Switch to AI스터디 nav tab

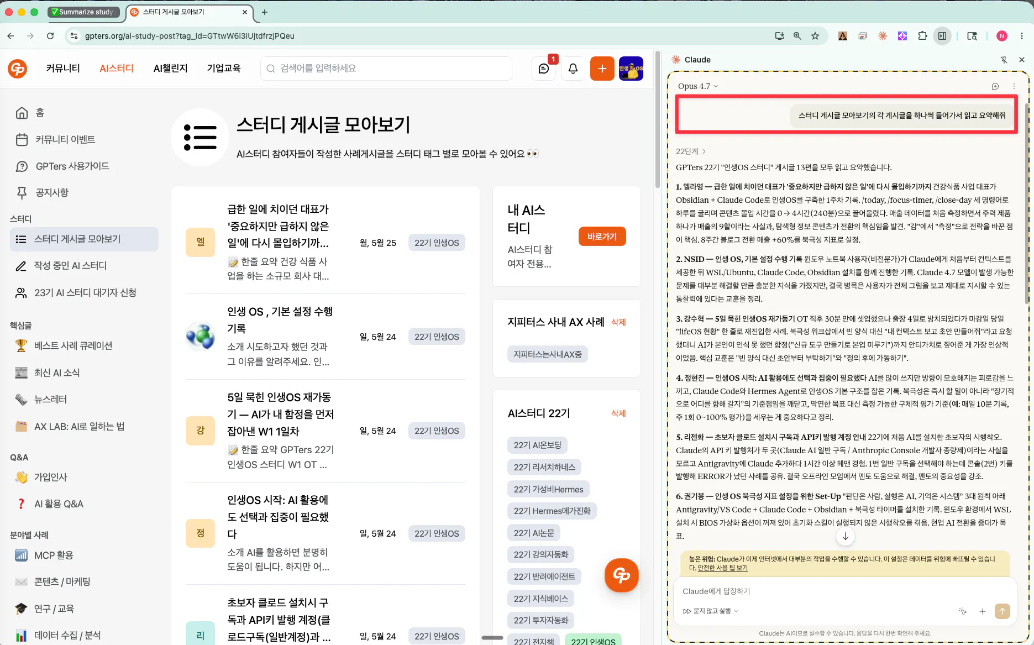coord(117,68)
